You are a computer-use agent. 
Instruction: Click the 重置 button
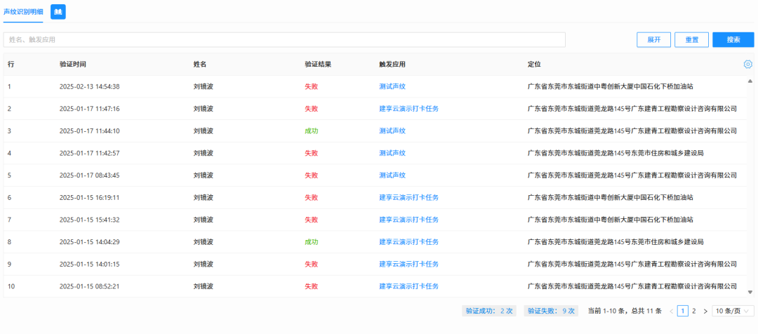[691, 40]
